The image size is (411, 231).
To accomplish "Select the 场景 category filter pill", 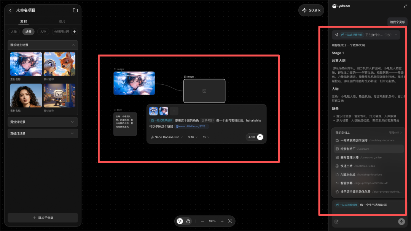I will [28, 32].
